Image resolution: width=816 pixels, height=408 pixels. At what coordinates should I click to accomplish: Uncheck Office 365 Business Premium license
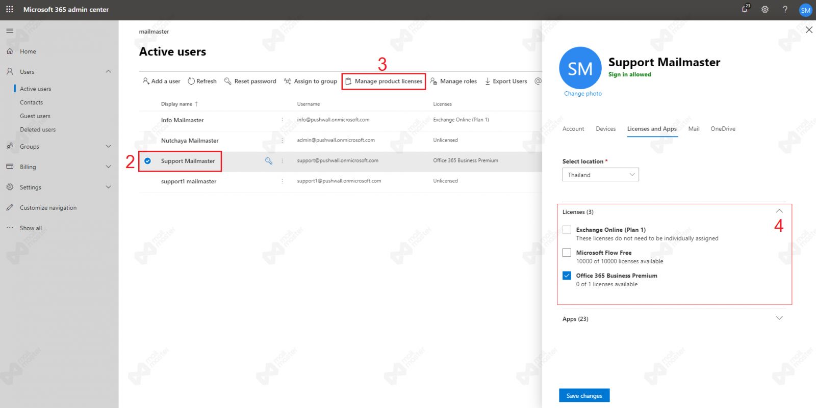click(567, 276)
